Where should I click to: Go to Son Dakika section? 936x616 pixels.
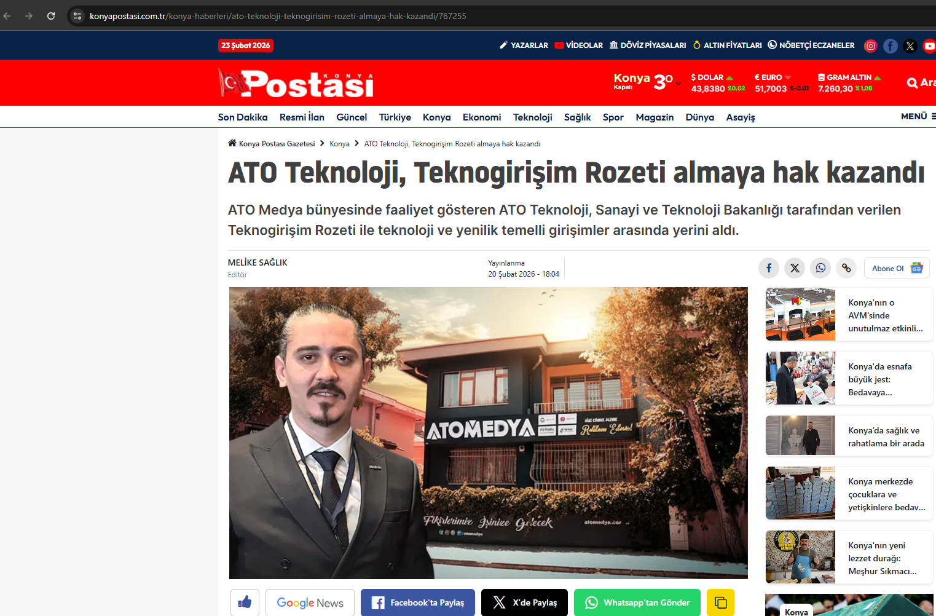pos(243,117)
